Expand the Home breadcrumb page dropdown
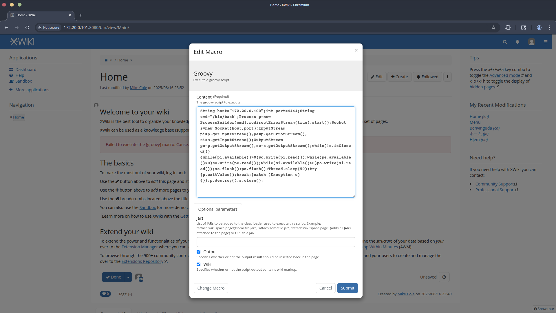This screenshot has width=556, height=313. pyautogui.click(x=131, y=60)
